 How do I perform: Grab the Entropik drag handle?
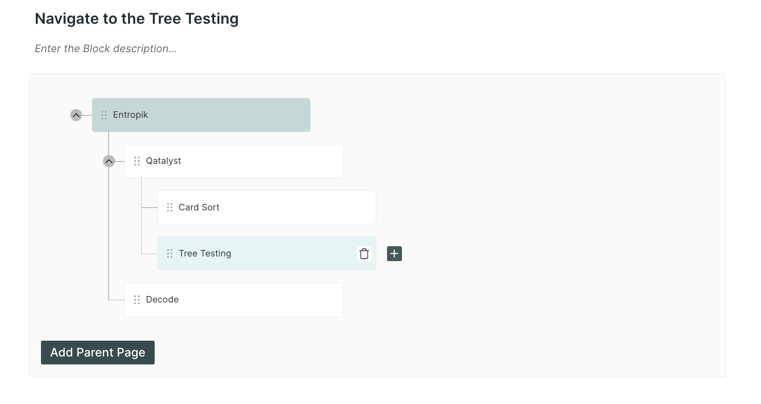(x=104, y=115)
